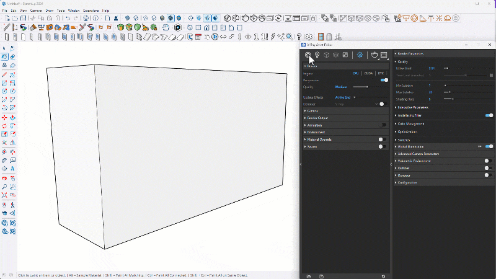Click the save settings icon at panel bottom
The width and height of the screenshot is (496, 279).
[321, 277]
